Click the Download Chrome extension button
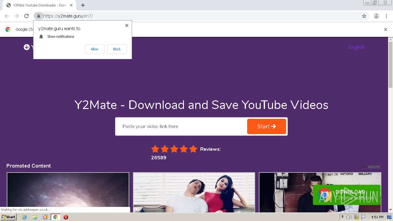Image resolution: width=393 pixels, height=221 pixels. [x=347, y=195]
